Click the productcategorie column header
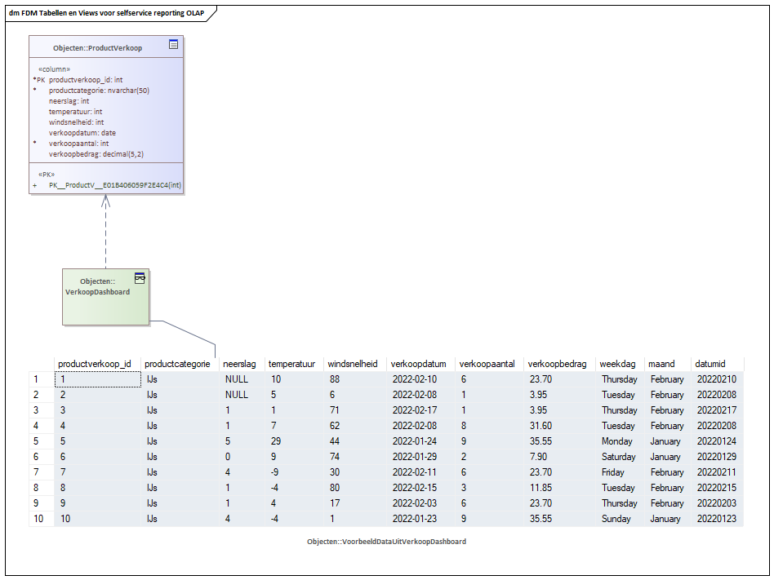This screenshot has height=580, width=774. click(x=177, y=364)
